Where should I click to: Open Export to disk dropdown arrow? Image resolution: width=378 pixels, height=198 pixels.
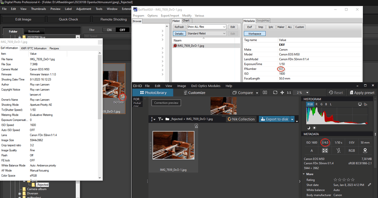[x=292, y=119]
